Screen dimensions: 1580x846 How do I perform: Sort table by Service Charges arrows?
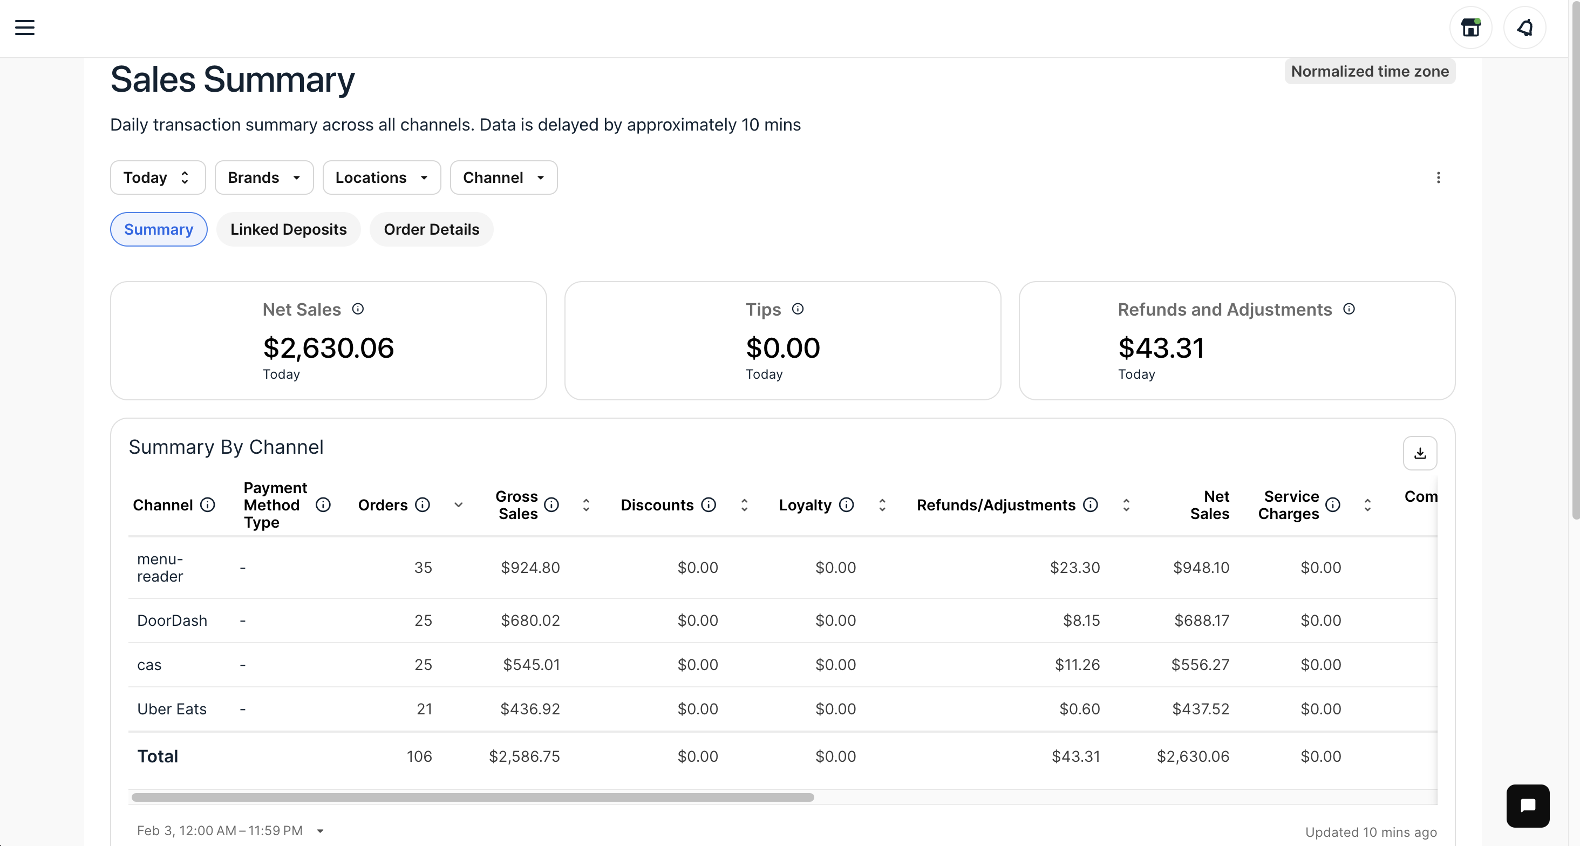pyautogui.click(x=1367, y=505)
